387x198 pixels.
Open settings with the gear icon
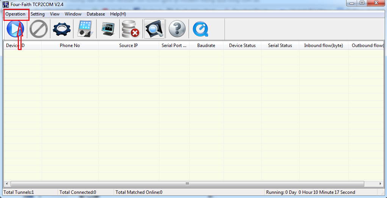pyautogui.click(x=62, y=29)
